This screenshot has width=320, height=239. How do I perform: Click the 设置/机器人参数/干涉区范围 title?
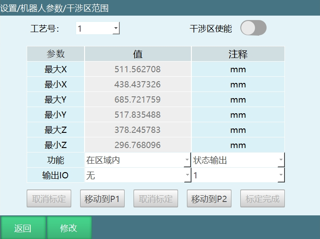[54, 8]
